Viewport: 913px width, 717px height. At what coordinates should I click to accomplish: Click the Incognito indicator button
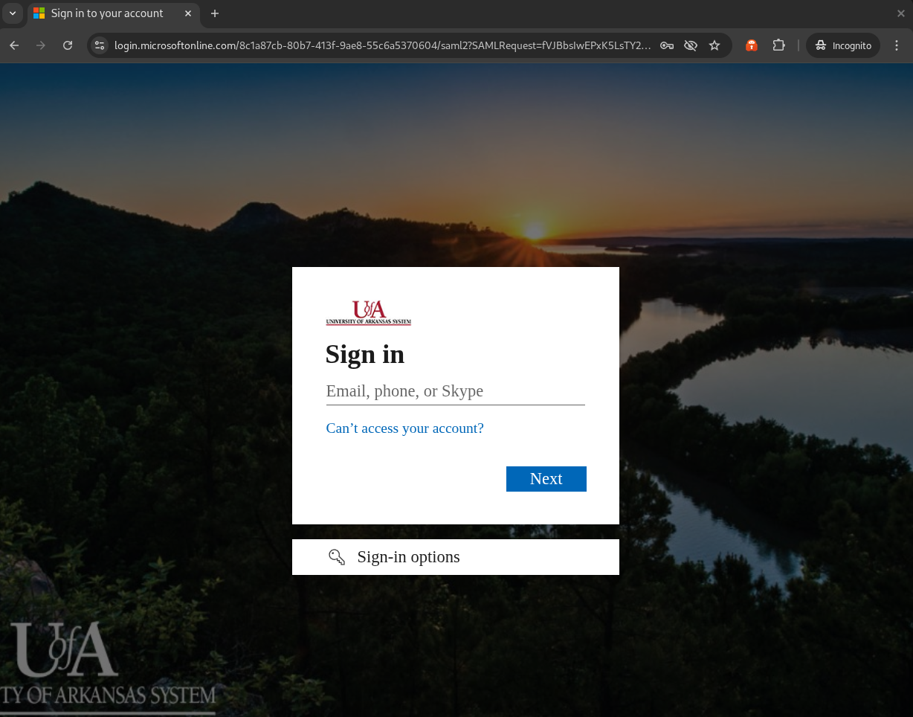[x=843, y=45]
